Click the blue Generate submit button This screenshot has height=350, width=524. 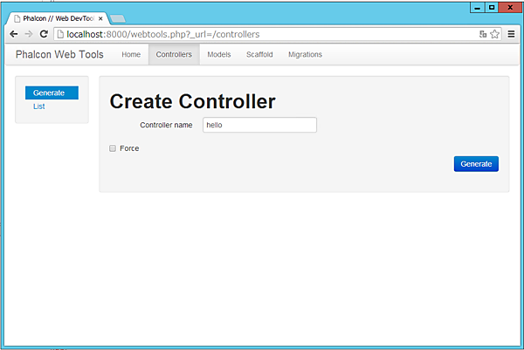tap(476, 164)
